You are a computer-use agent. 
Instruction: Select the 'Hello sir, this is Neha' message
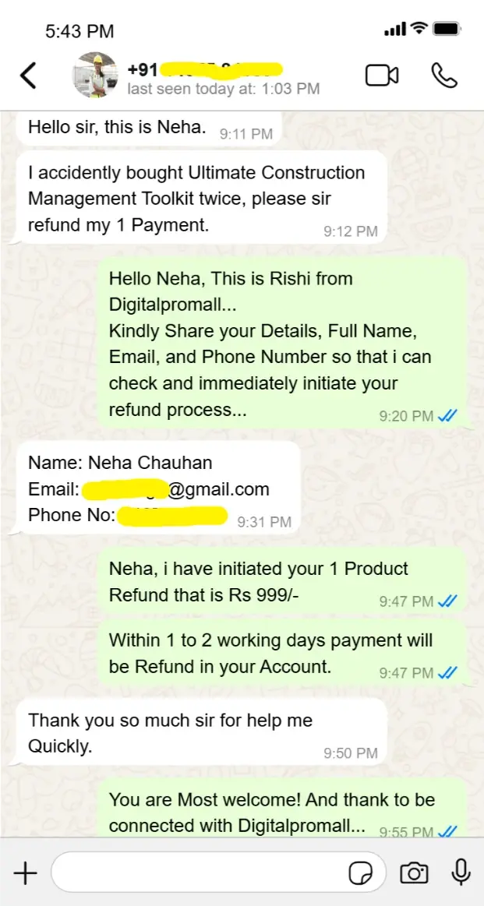[x=149, y=129]
